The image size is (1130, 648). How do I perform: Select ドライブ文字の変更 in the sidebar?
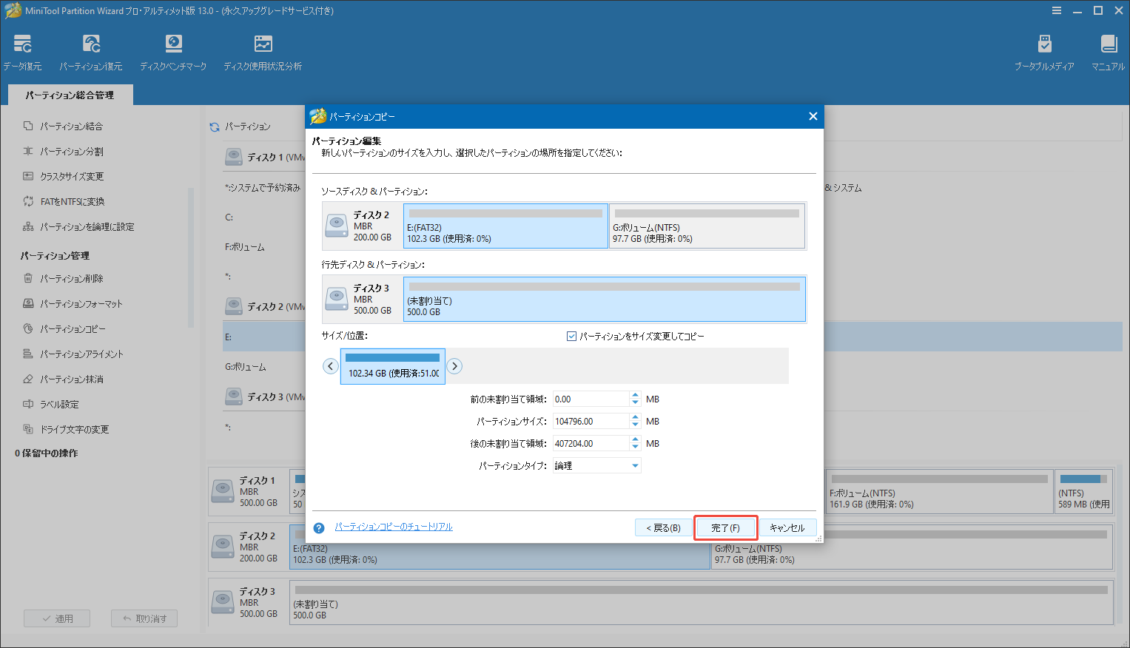point(76,429)
